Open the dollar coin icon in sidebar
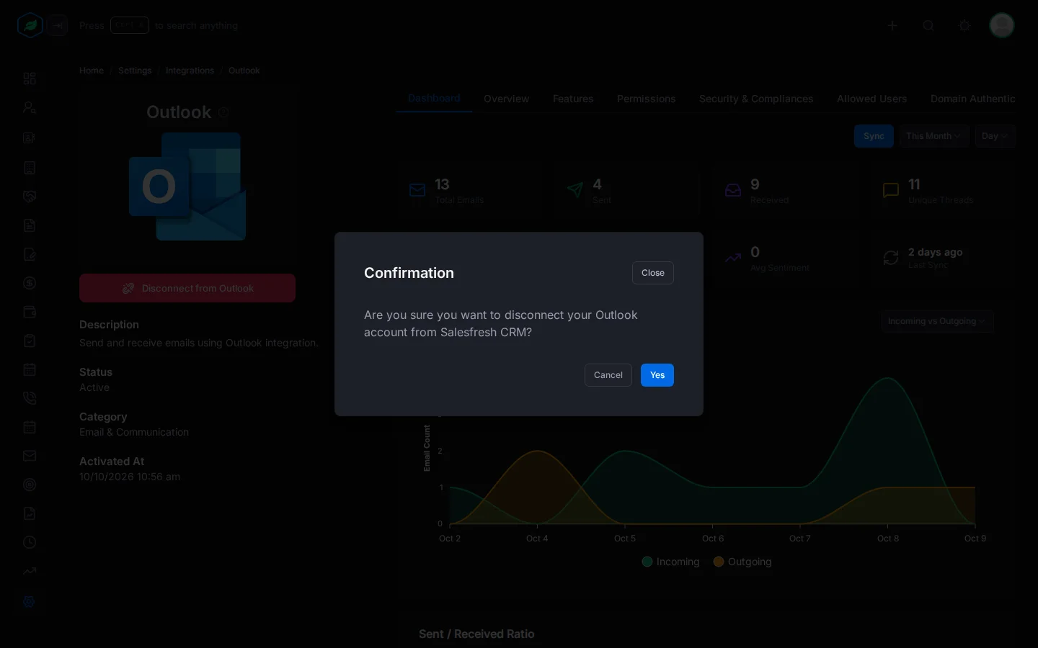The width and height of the screenshot is (1038, 648). (30, 283)
